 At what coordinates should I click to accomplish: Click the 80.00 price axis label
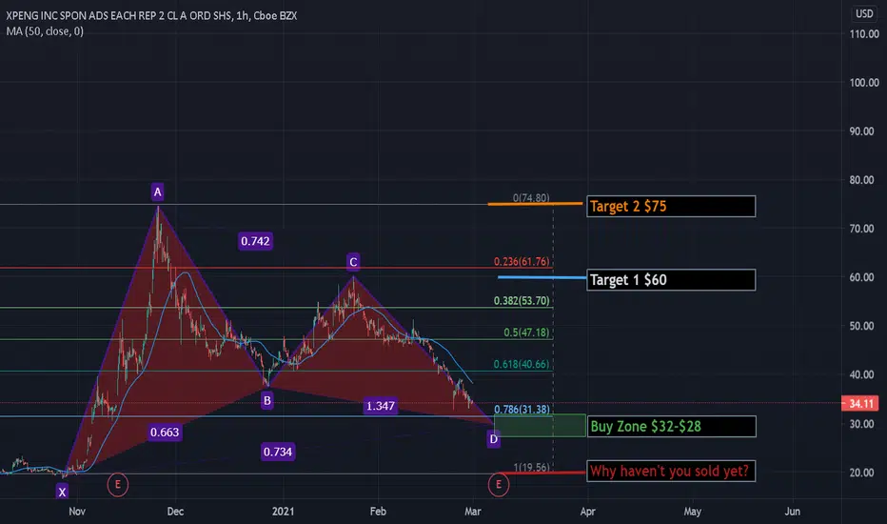[861, 180]
